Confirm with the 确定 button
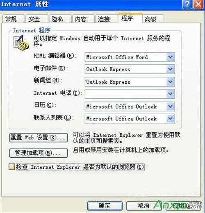Viewport: 205px width, 213px height. pyautogui.click(x=105, y=206)
